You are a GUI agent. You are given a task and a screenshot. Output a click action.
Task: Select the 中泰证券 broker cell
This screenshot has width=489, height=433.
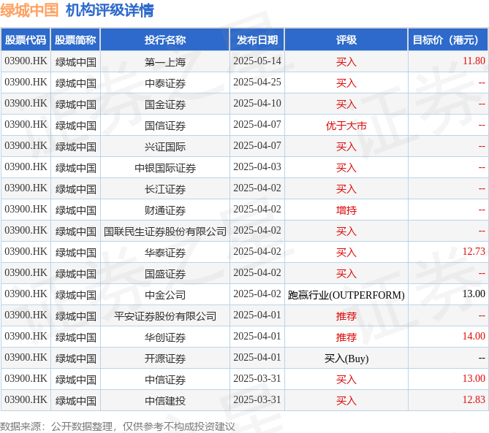pos(165,83)
